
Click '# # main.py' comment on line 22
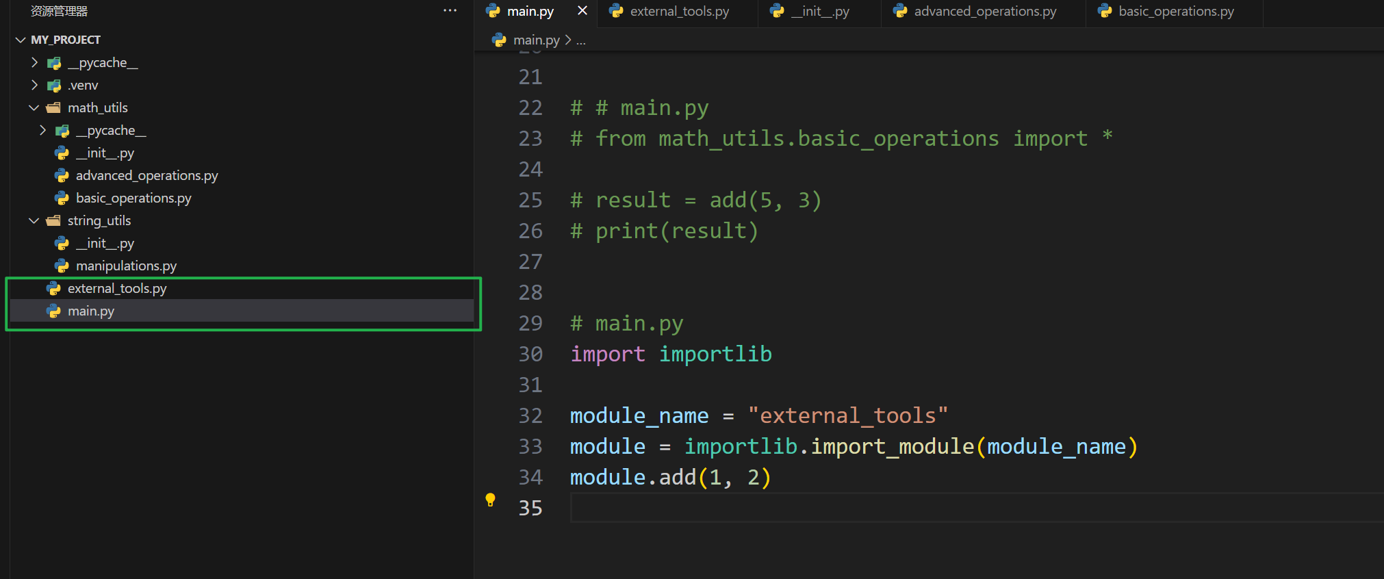[639, 108]
